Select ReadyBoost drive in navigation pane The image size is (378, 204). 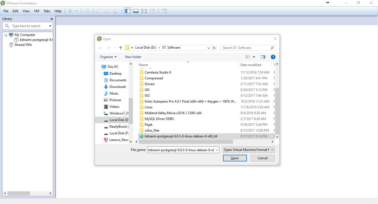pyautogui.click(x=116, y=127)
